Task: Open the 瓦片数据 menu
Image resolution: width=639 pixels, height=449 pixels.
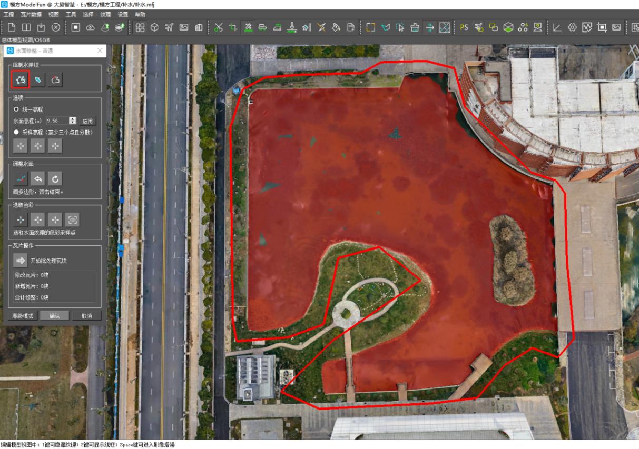Action: tap(31, 15)
